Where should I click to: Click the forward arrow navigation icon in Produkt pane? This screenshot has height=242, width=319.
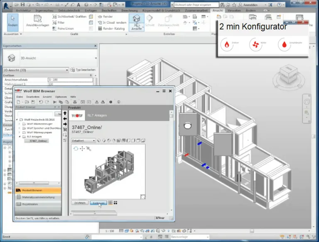(x=65, y=124)
